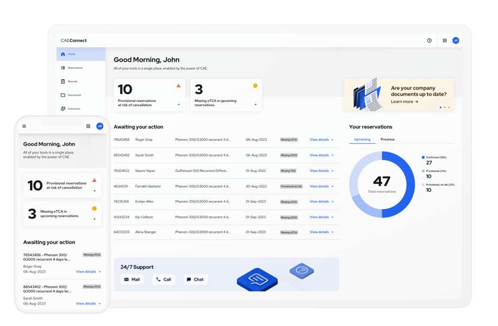Select second carousel dot on documents banner
This screenshot has height=326, width=498.
tap(445, 107)
